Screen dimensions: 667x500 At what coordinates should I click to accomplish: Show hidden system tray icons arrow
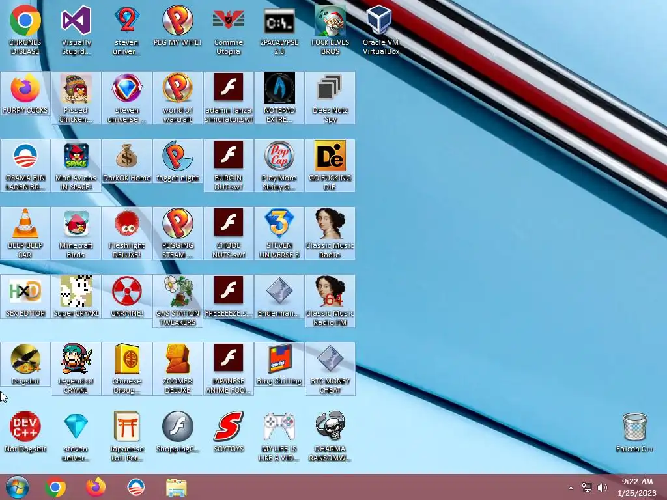click(571, 488)
